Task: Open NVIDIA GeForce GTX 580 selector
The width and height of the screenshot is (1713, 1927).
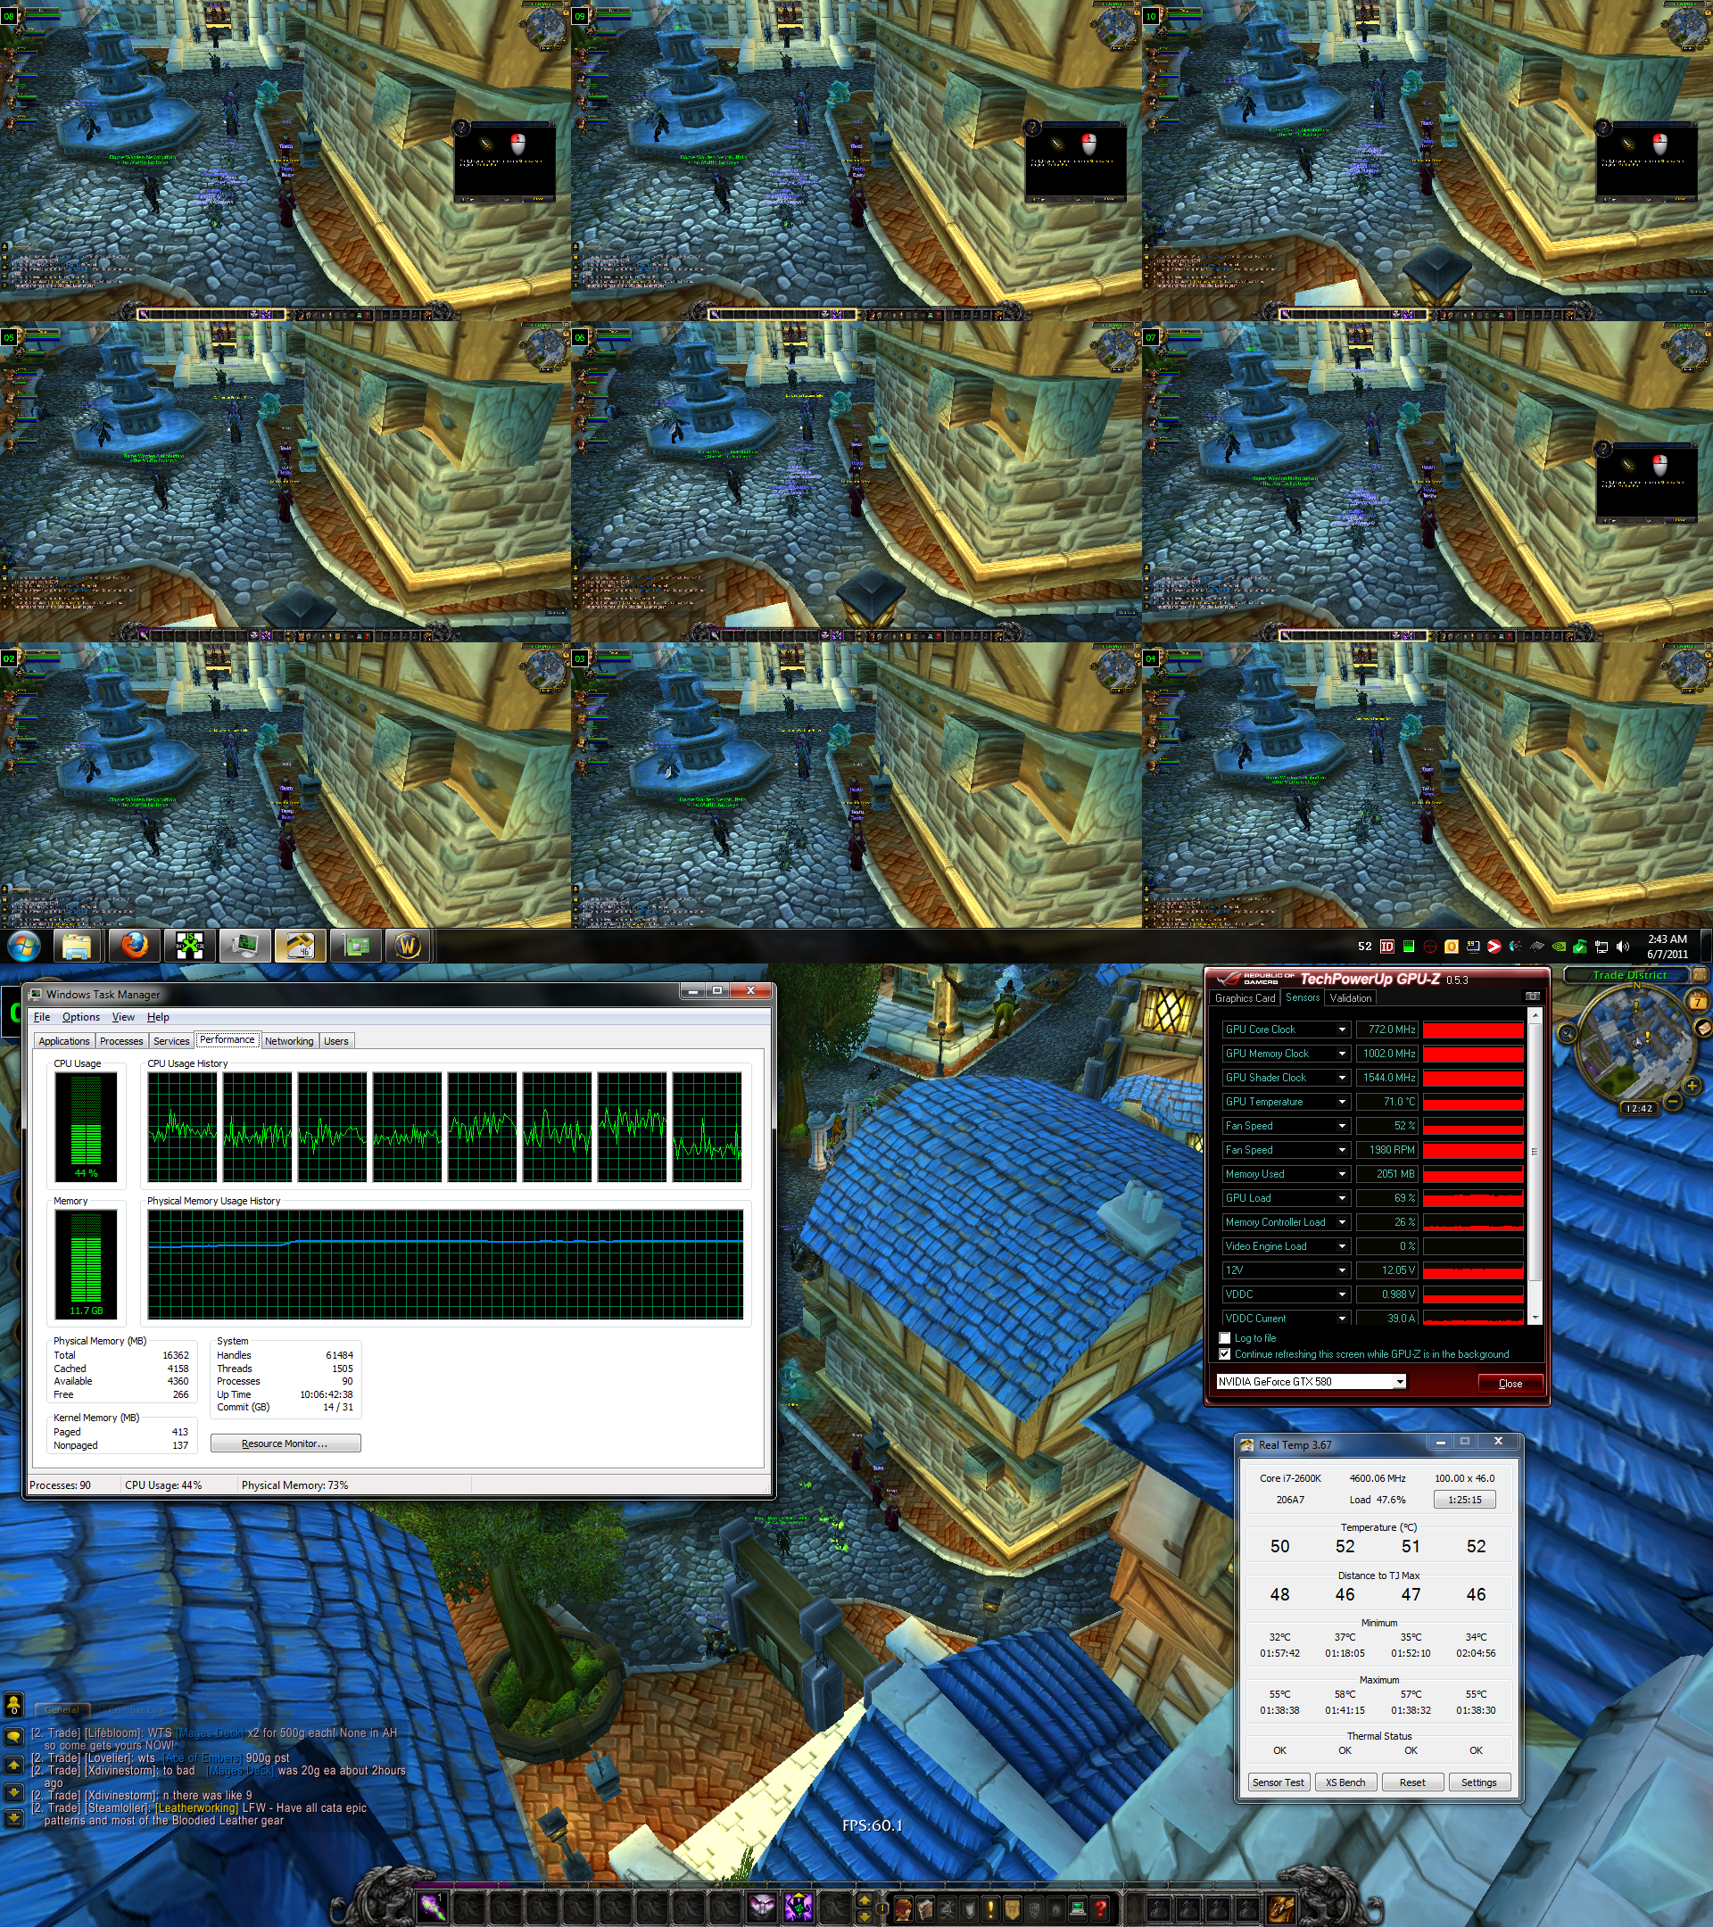Action: tap(1311, 1381)
